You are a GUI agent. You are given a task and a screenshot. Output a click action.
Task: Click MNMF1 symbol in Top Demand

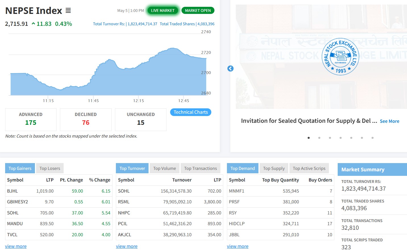237,191
